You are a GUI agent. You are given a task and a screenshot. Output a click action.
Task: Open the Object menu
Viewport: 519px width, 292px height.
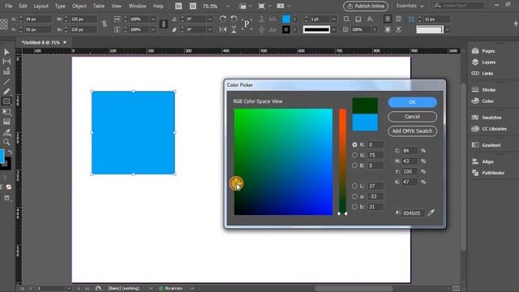(79, 6)
